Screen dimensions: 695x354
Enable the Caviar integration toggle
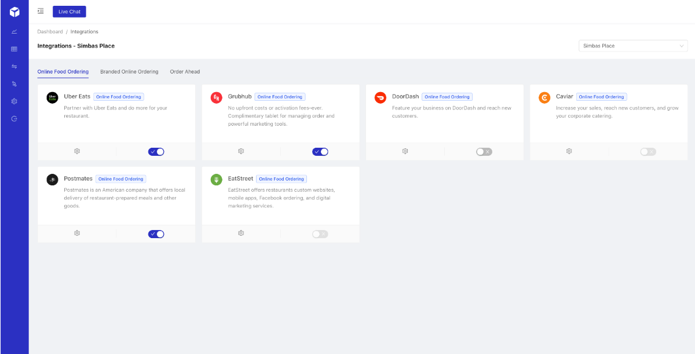[x=648, y=152]
